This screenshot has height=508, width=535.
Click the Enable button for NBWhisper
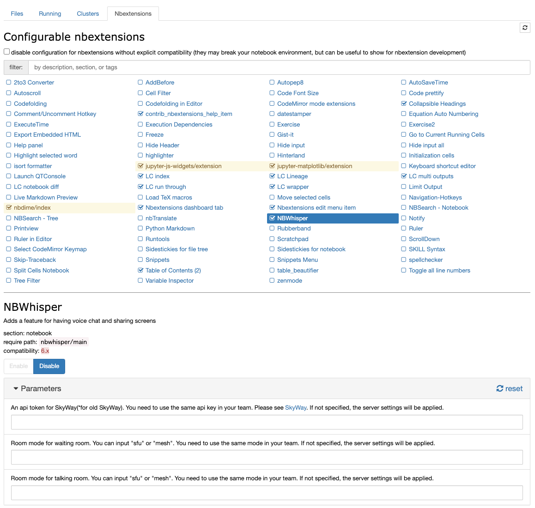point(19,366)
